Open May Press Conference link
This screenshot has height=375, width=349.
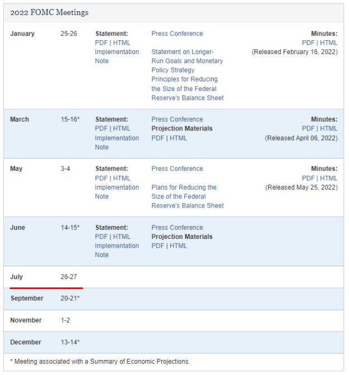coord(177,169)
